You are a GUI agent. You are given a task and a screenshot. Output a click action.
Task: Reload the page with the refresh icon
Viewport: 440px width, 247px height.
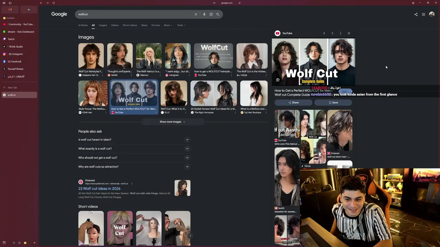point(53,3)
